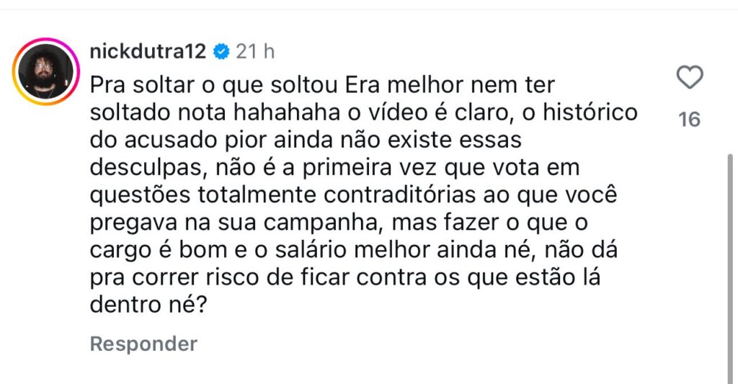Image resolution: width=738 pixels, height=384 pixels.
Task: Click "dentro né?" at the comment's end
Action: [x=149, y=305]
